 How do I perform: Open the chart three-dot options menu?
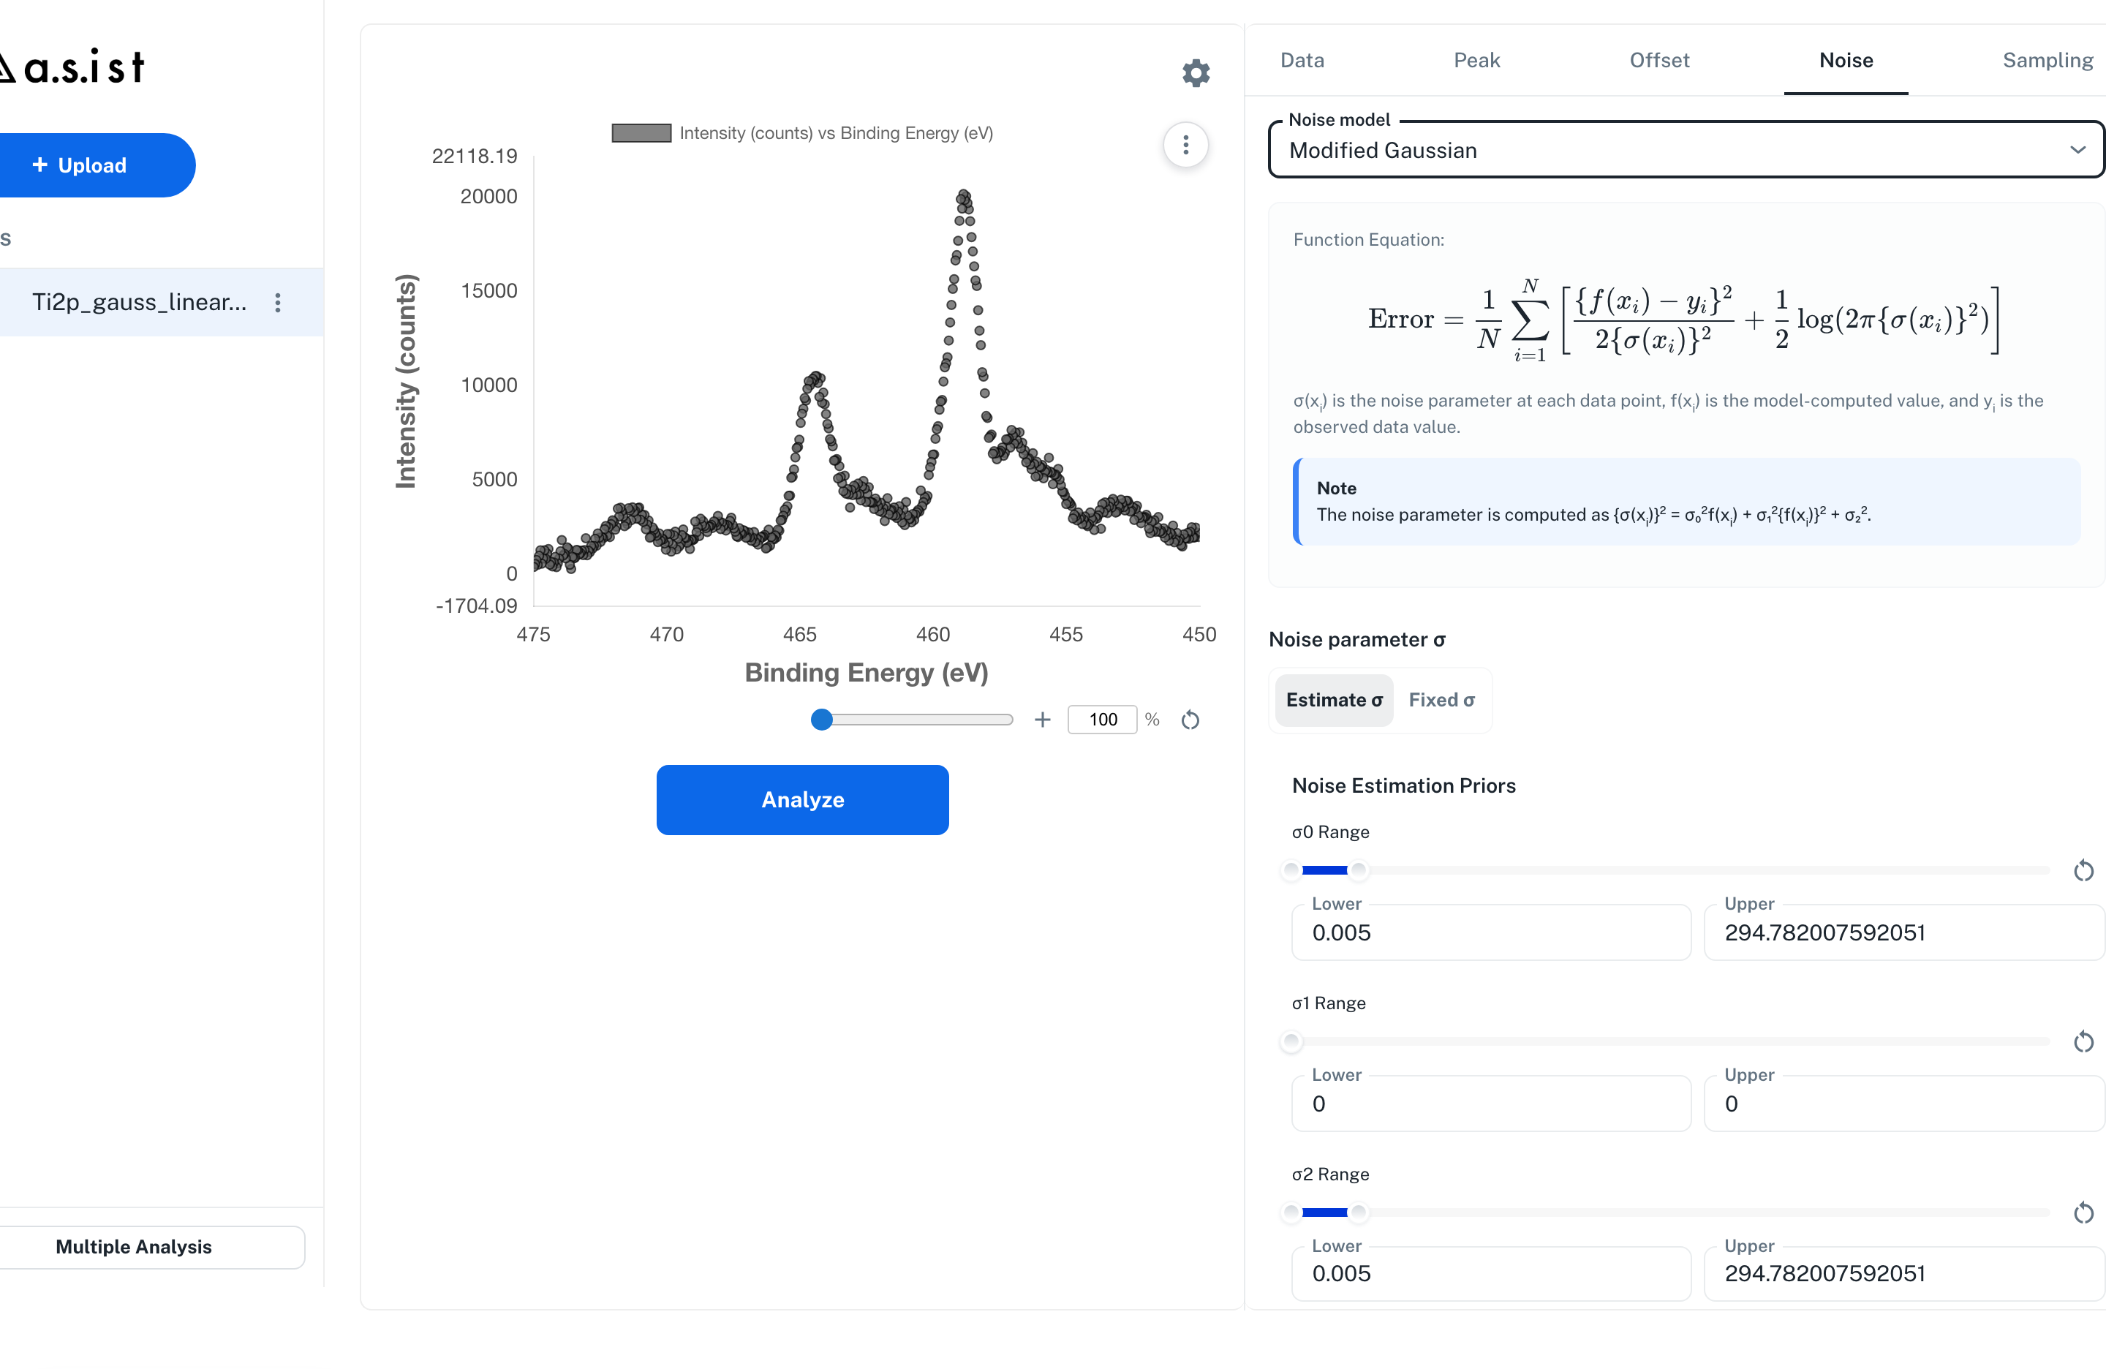(x=1186, y=144)
